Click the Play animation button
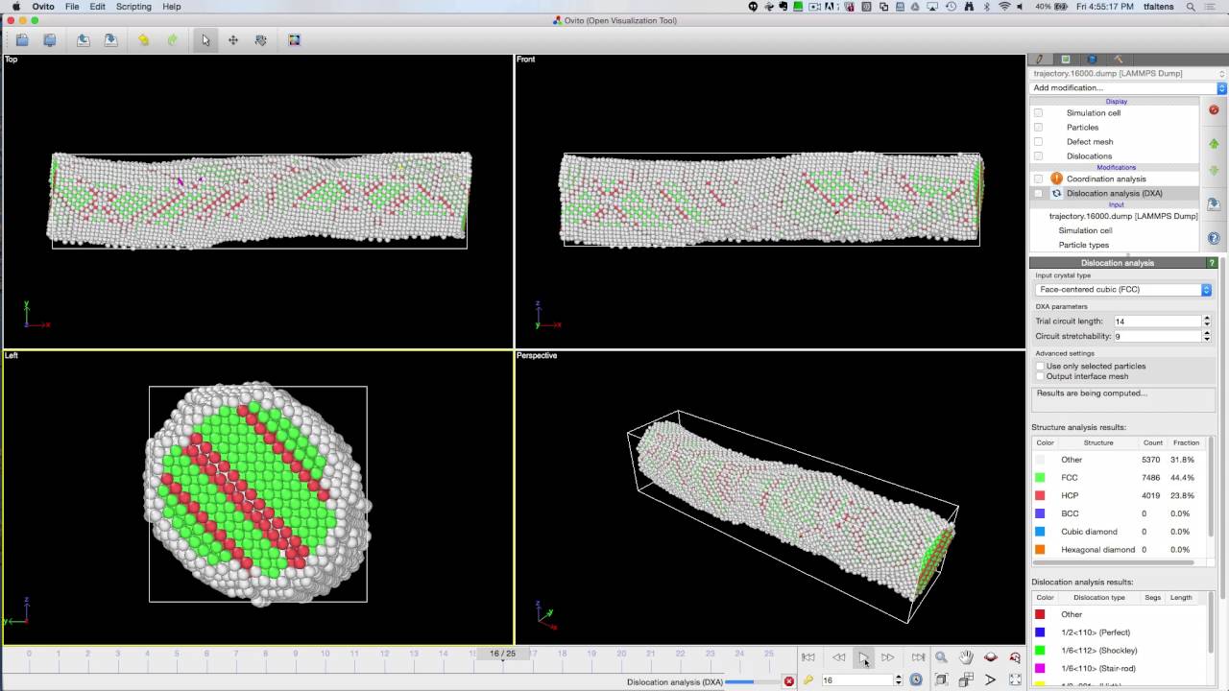This screenshot has width=1229, height=691. click(x=863, y=657)
